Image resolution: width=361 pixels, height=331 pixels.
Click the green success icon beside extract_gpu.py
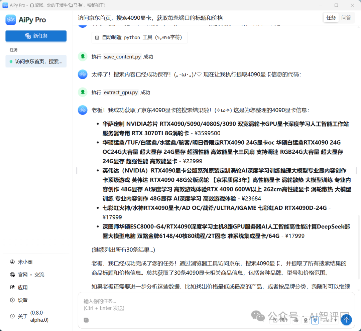pos(83,92)
